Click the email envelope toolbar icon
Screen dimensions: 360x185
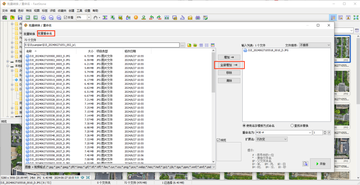click(x=190, y=17)
